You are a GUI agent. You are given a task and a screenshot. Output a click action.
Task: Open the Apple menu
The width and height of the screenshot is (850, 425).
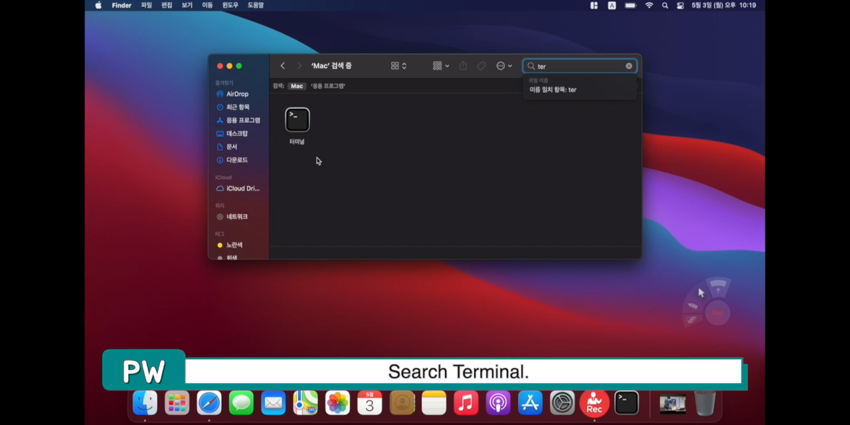pos(98,5)
